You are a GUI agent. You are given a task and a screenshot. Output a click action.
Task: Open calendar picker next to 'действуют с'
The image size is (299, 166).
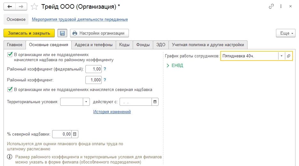(155, 102)
